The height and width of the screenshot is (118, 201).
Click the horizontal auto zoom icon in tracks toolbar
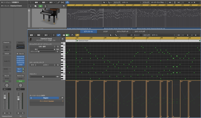pyautogui.click(x=179, y=2)
